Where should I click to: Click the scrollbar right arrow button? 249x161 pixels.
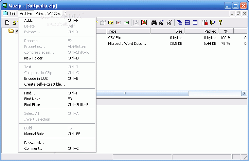pos(244,93)
